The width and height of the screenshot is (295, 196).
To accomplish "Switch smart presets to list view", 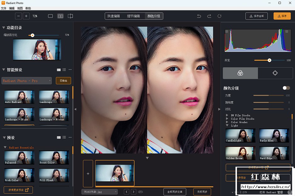I will coord(64,70).
